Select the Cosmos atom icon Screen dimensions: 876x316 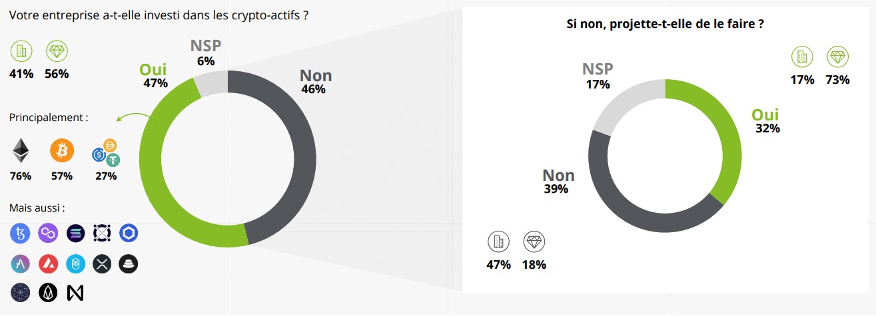pos(21,293)
